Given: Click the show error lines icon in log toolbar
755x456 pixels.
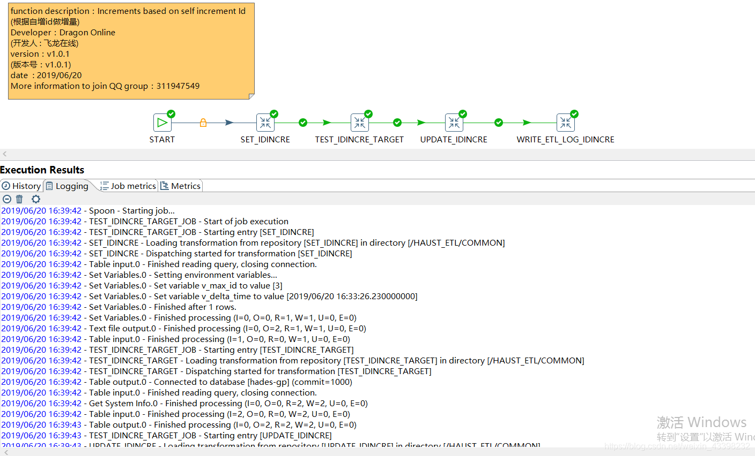Looking at the screenshot, I should pos(6,199).
